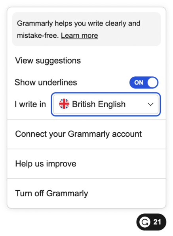Click the chevron arrow in language selector
This screenshot has height=236, width=173.
(x=150, y=104)
